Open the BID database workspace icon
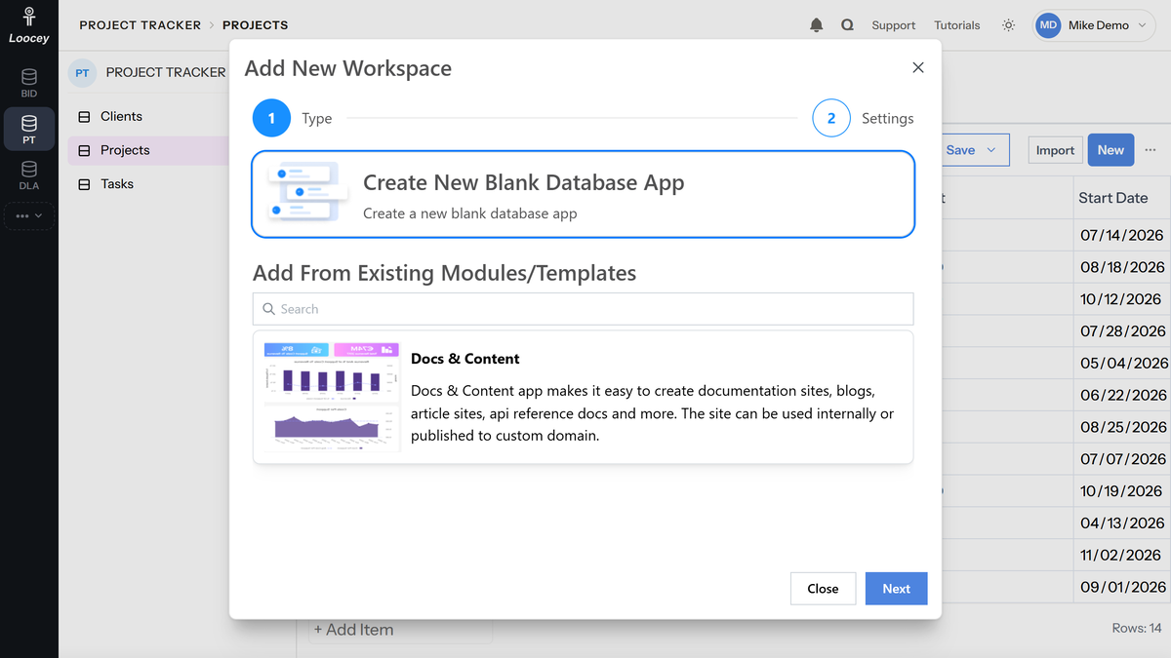This screenshot has height=658, width=1171. tap(29, 83)
